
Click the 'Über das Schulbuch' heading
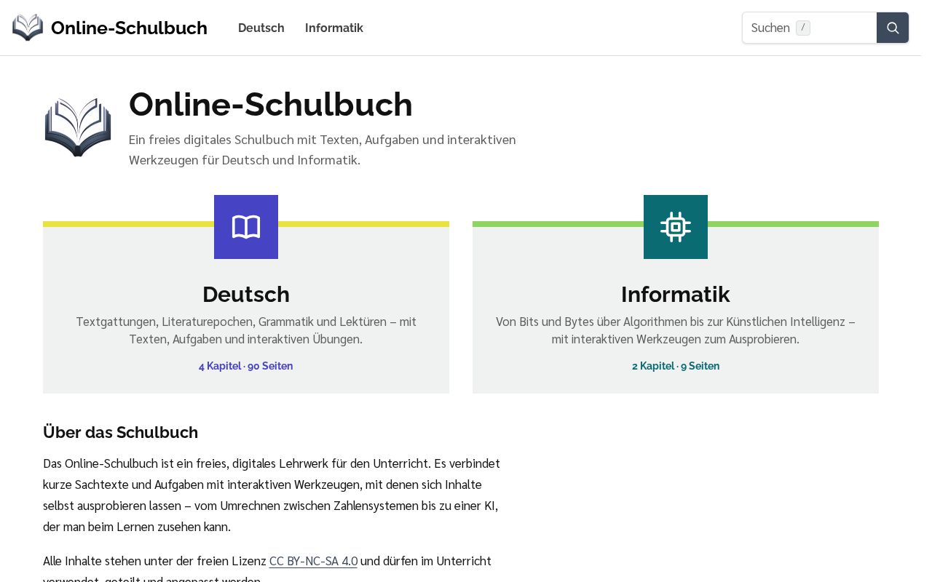[x=121, y=432]
